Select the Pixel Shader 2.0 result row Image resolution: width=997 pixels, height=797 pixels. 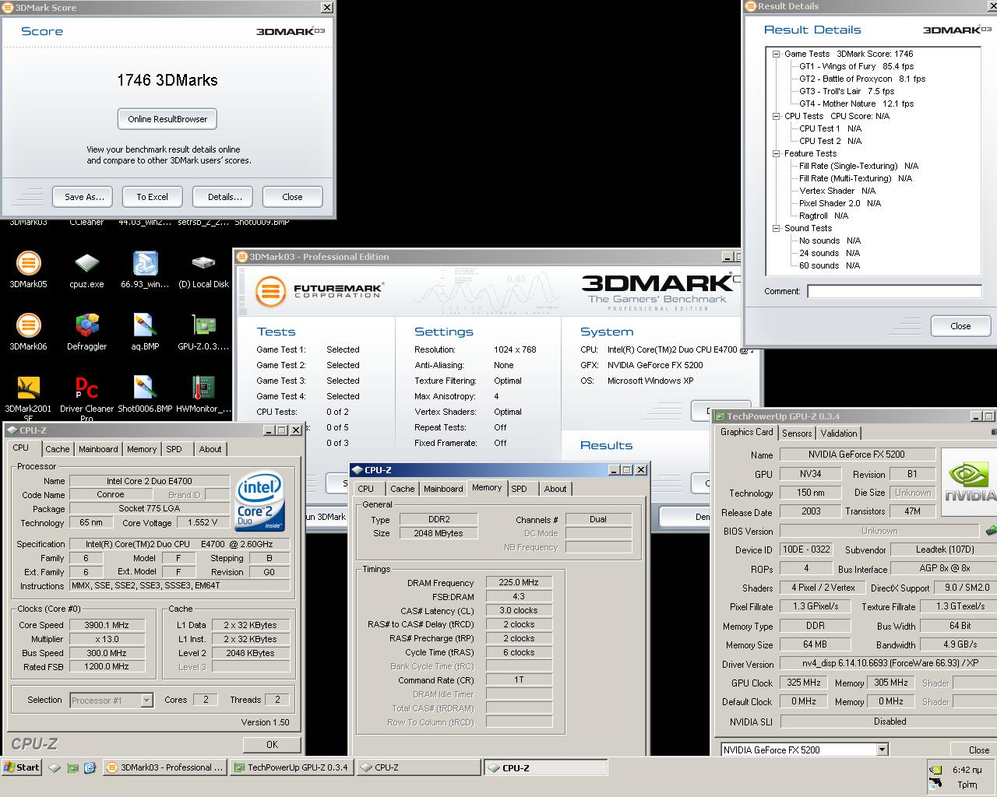(x=840, y=203)
